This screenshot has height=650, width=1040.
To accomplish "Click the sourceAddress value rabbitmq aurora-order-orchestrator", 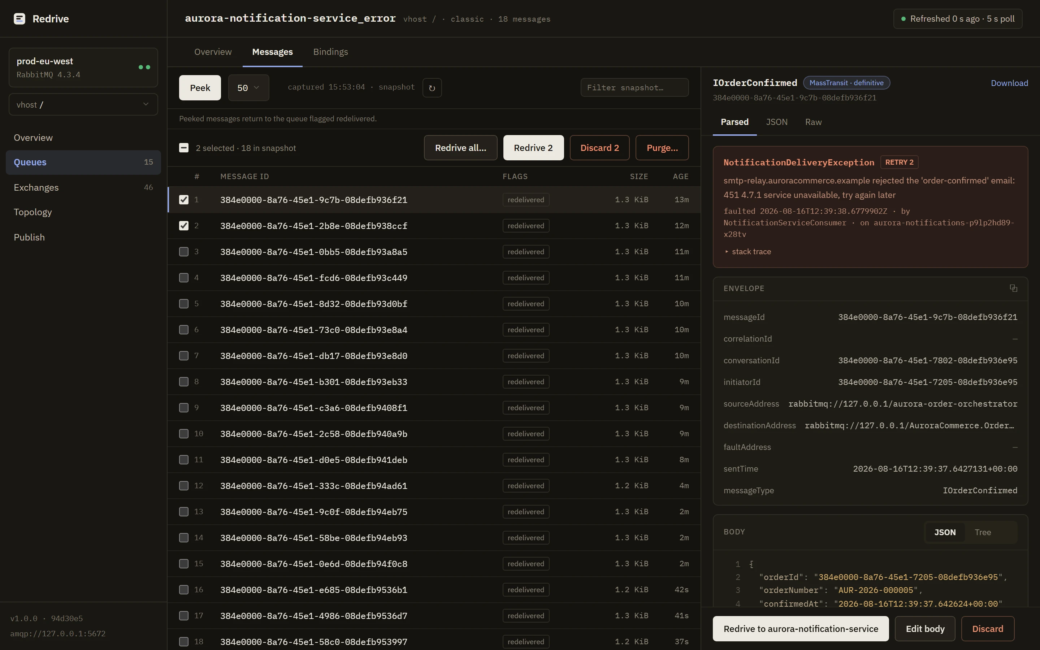I will (x=902, y=404).
